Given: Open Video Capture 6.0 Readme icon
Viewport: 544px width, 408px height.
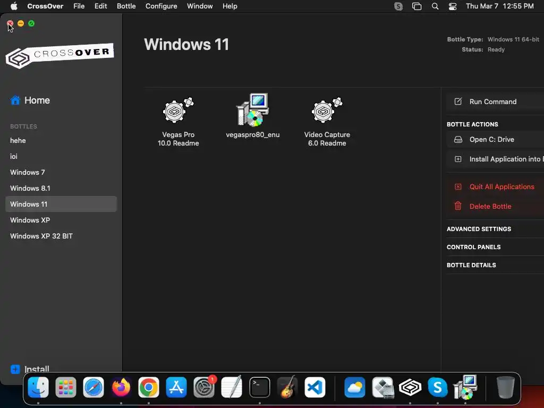Looking at the screenshot, I should coord(327,110).
